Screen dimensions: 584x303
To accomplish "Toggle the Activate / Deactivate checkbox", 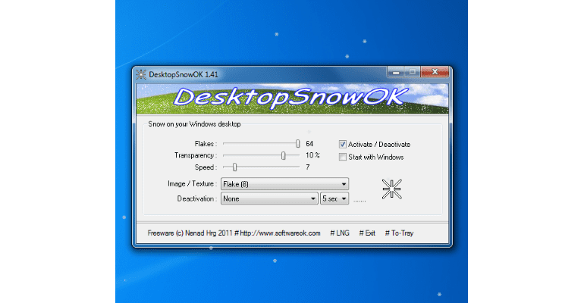I will tap(342, 144).
